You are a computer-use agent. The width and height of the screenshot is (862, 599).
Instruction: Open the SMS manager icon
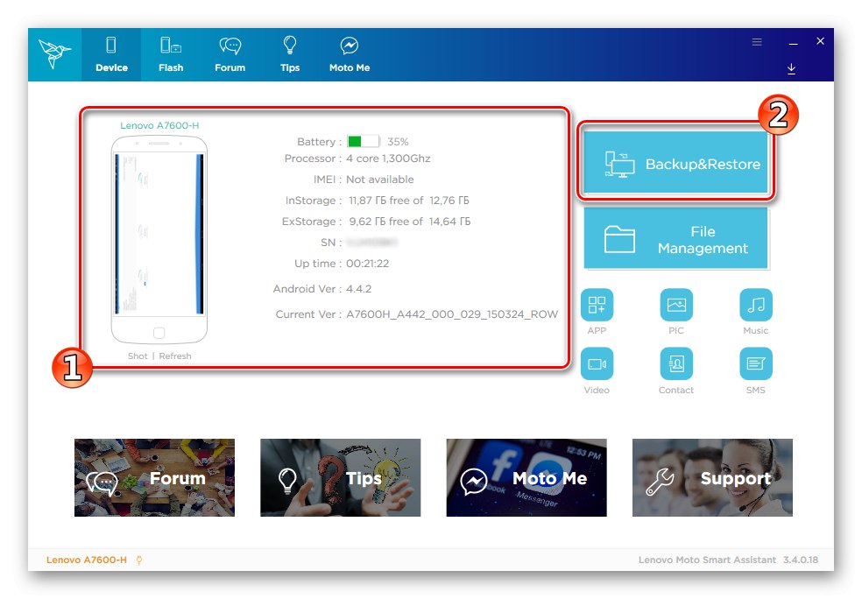(756, 363)
